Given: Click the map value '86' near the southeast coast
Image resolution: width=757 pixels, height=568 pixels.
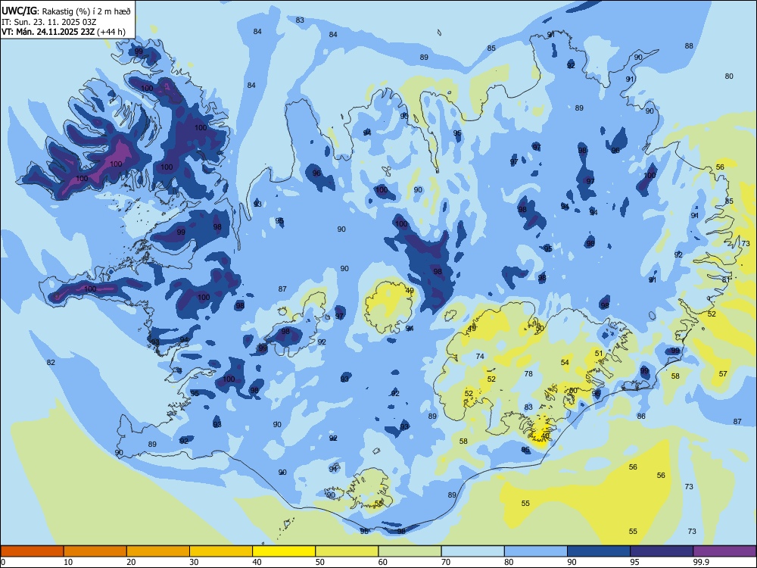Looking at the screenshot, I should 641,417.
